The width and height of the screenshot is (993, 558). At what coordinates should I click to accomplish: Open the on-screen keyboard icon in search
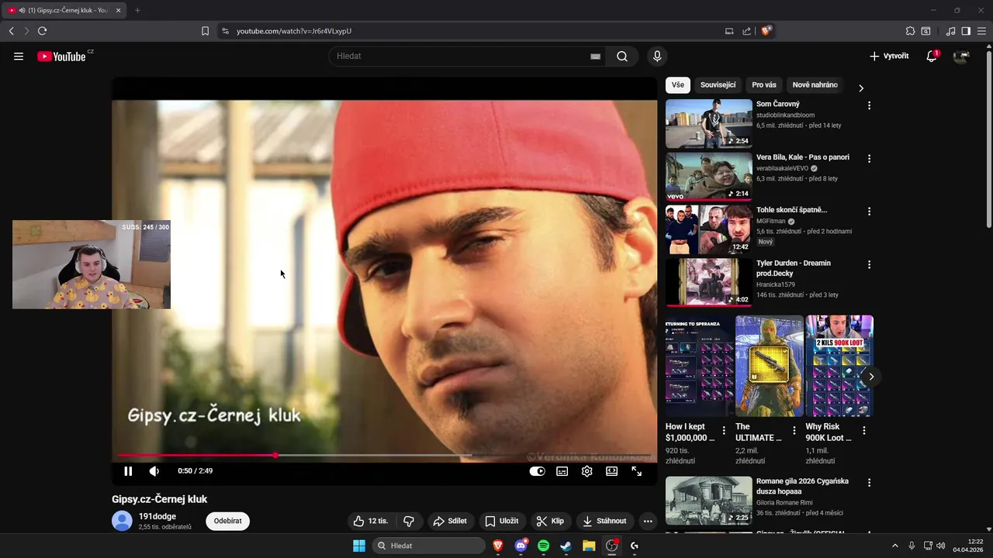(595, 56)
